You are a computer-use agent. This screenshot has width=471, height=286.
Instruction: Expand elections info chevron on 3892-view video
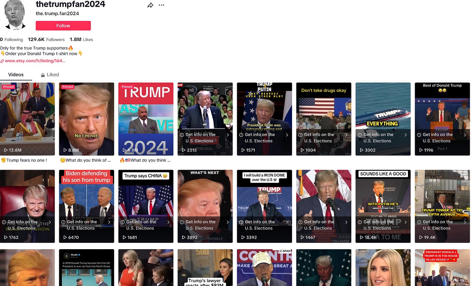[x=228, y=222]
